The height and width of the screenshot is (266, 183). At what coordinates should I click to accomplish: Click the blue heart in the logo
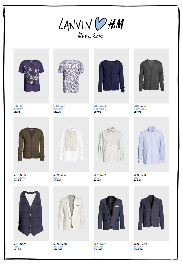pos(100,23)
